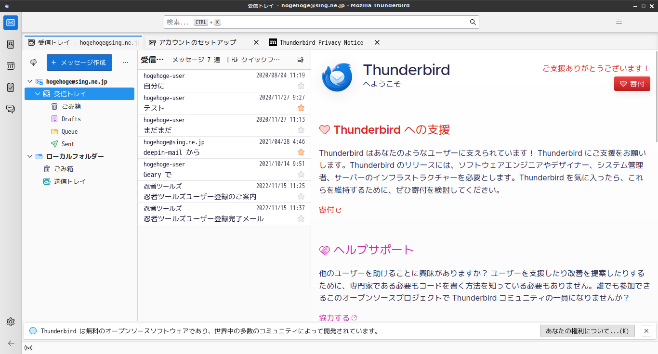Open ごみ箱 under ローカルフォルダー
Image resolution: width=658 pixels, height=354 pixels.
pyautogui.click(x=79, y=169)
